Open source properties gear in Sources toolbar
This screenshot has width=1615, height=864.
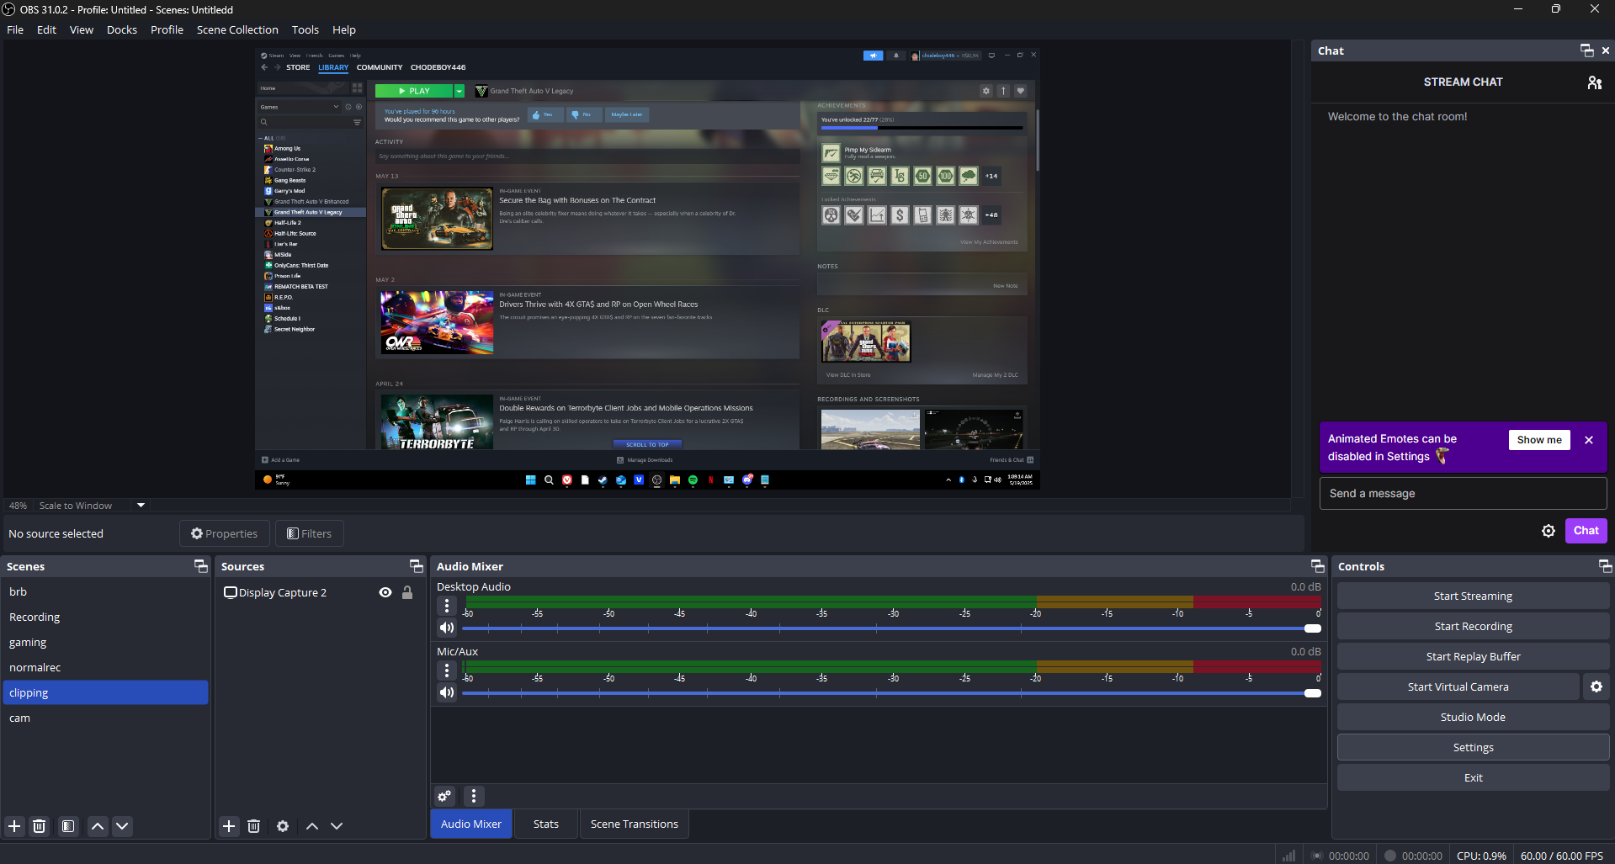tap(283, 826)
